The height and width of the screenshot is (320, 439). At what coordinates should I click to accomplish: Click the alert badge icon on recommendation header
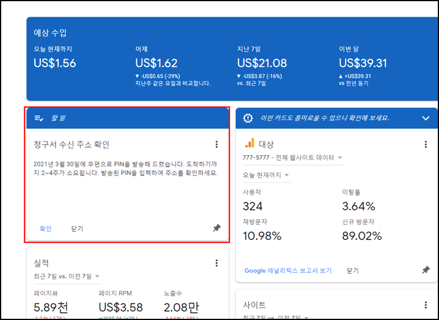[248, 118]
